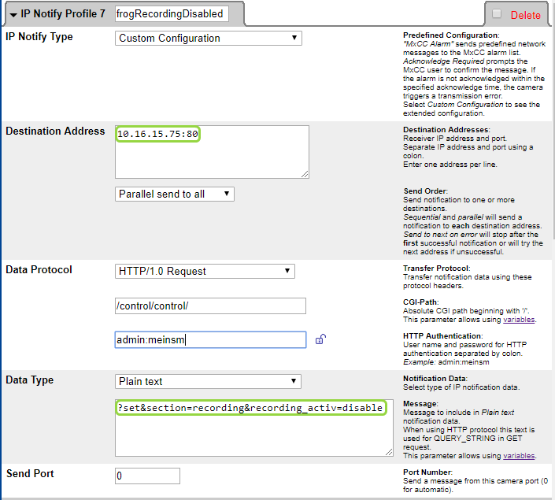
Task: Open the IP Notify Type dropdown
Action: [x=209, y=39]
